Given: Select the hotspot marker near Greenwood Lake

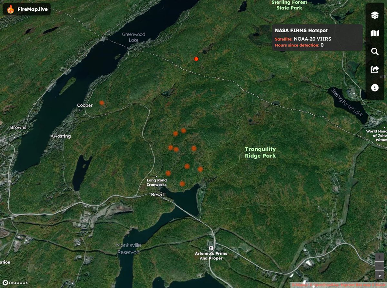Looking at the screenshot, I should (196, 59).
